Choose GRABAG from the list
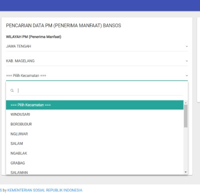This screenshot has width=200, height=195. pyautogui.click(x=94, y=163)
